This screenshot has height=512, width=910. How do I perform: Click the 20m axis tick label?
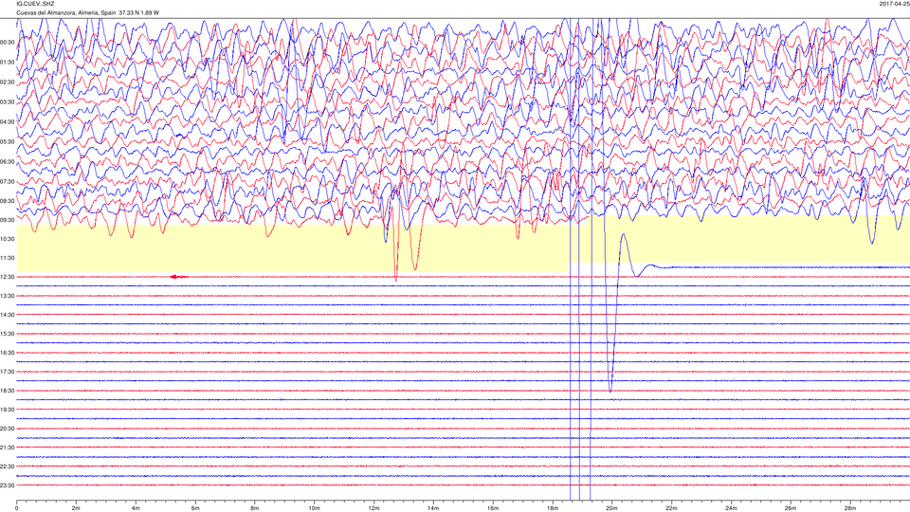[612, 508]
